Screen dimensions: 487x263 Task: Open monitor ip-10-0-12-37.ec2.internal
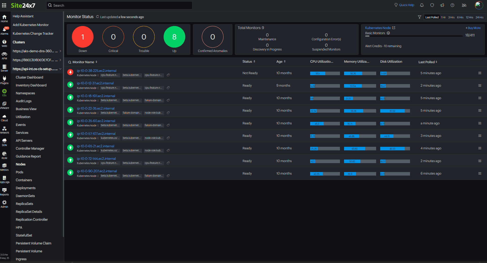95,83
